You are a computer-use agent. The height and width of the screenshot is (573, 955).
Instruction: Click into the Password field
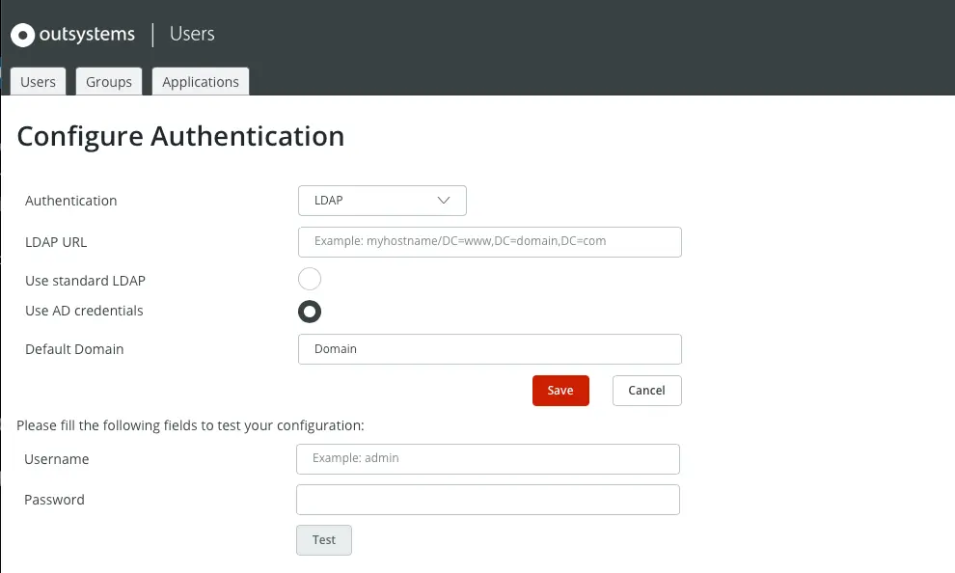(488, 500)
